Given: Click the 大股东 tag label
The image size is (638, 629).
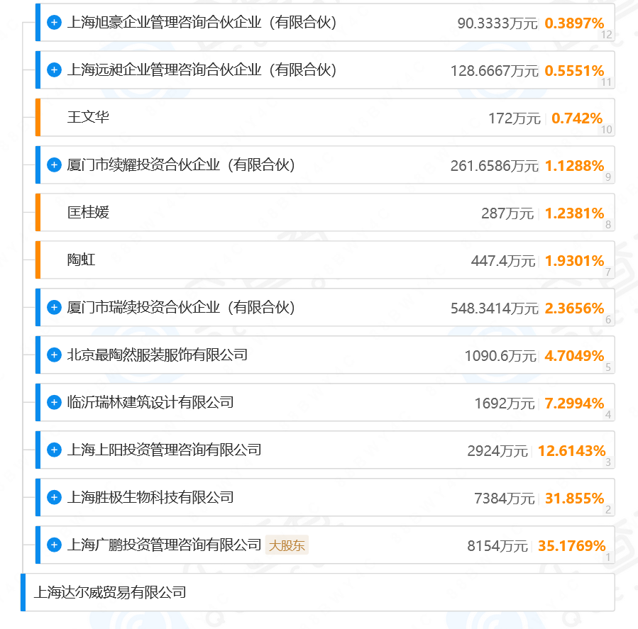Looking at the screenshot, I should pos(287,545).
